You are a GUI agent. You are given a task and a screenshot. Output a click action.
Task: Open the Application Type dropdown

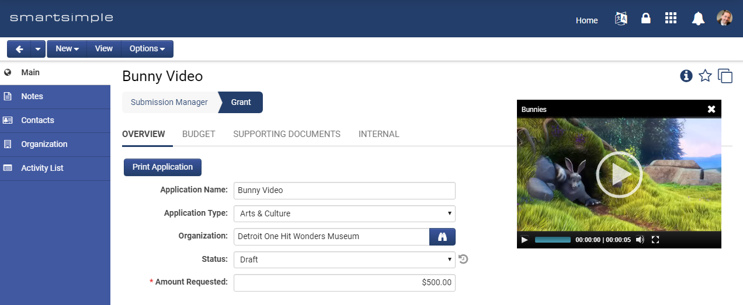[x=345, y=213]
